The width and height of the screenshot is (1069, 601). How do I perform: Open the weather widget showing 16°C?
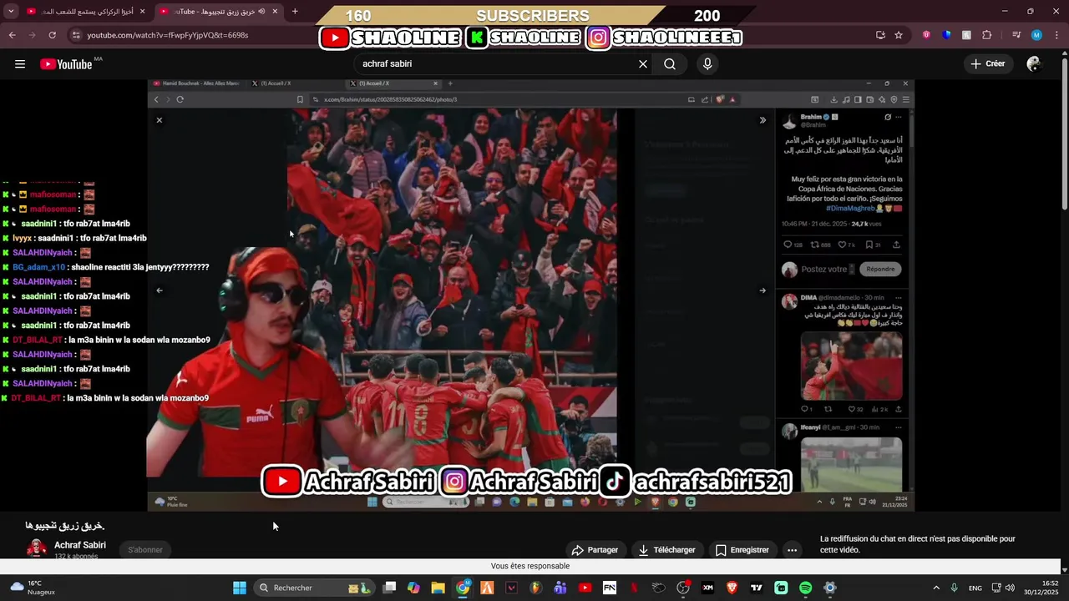pos(33,588)
